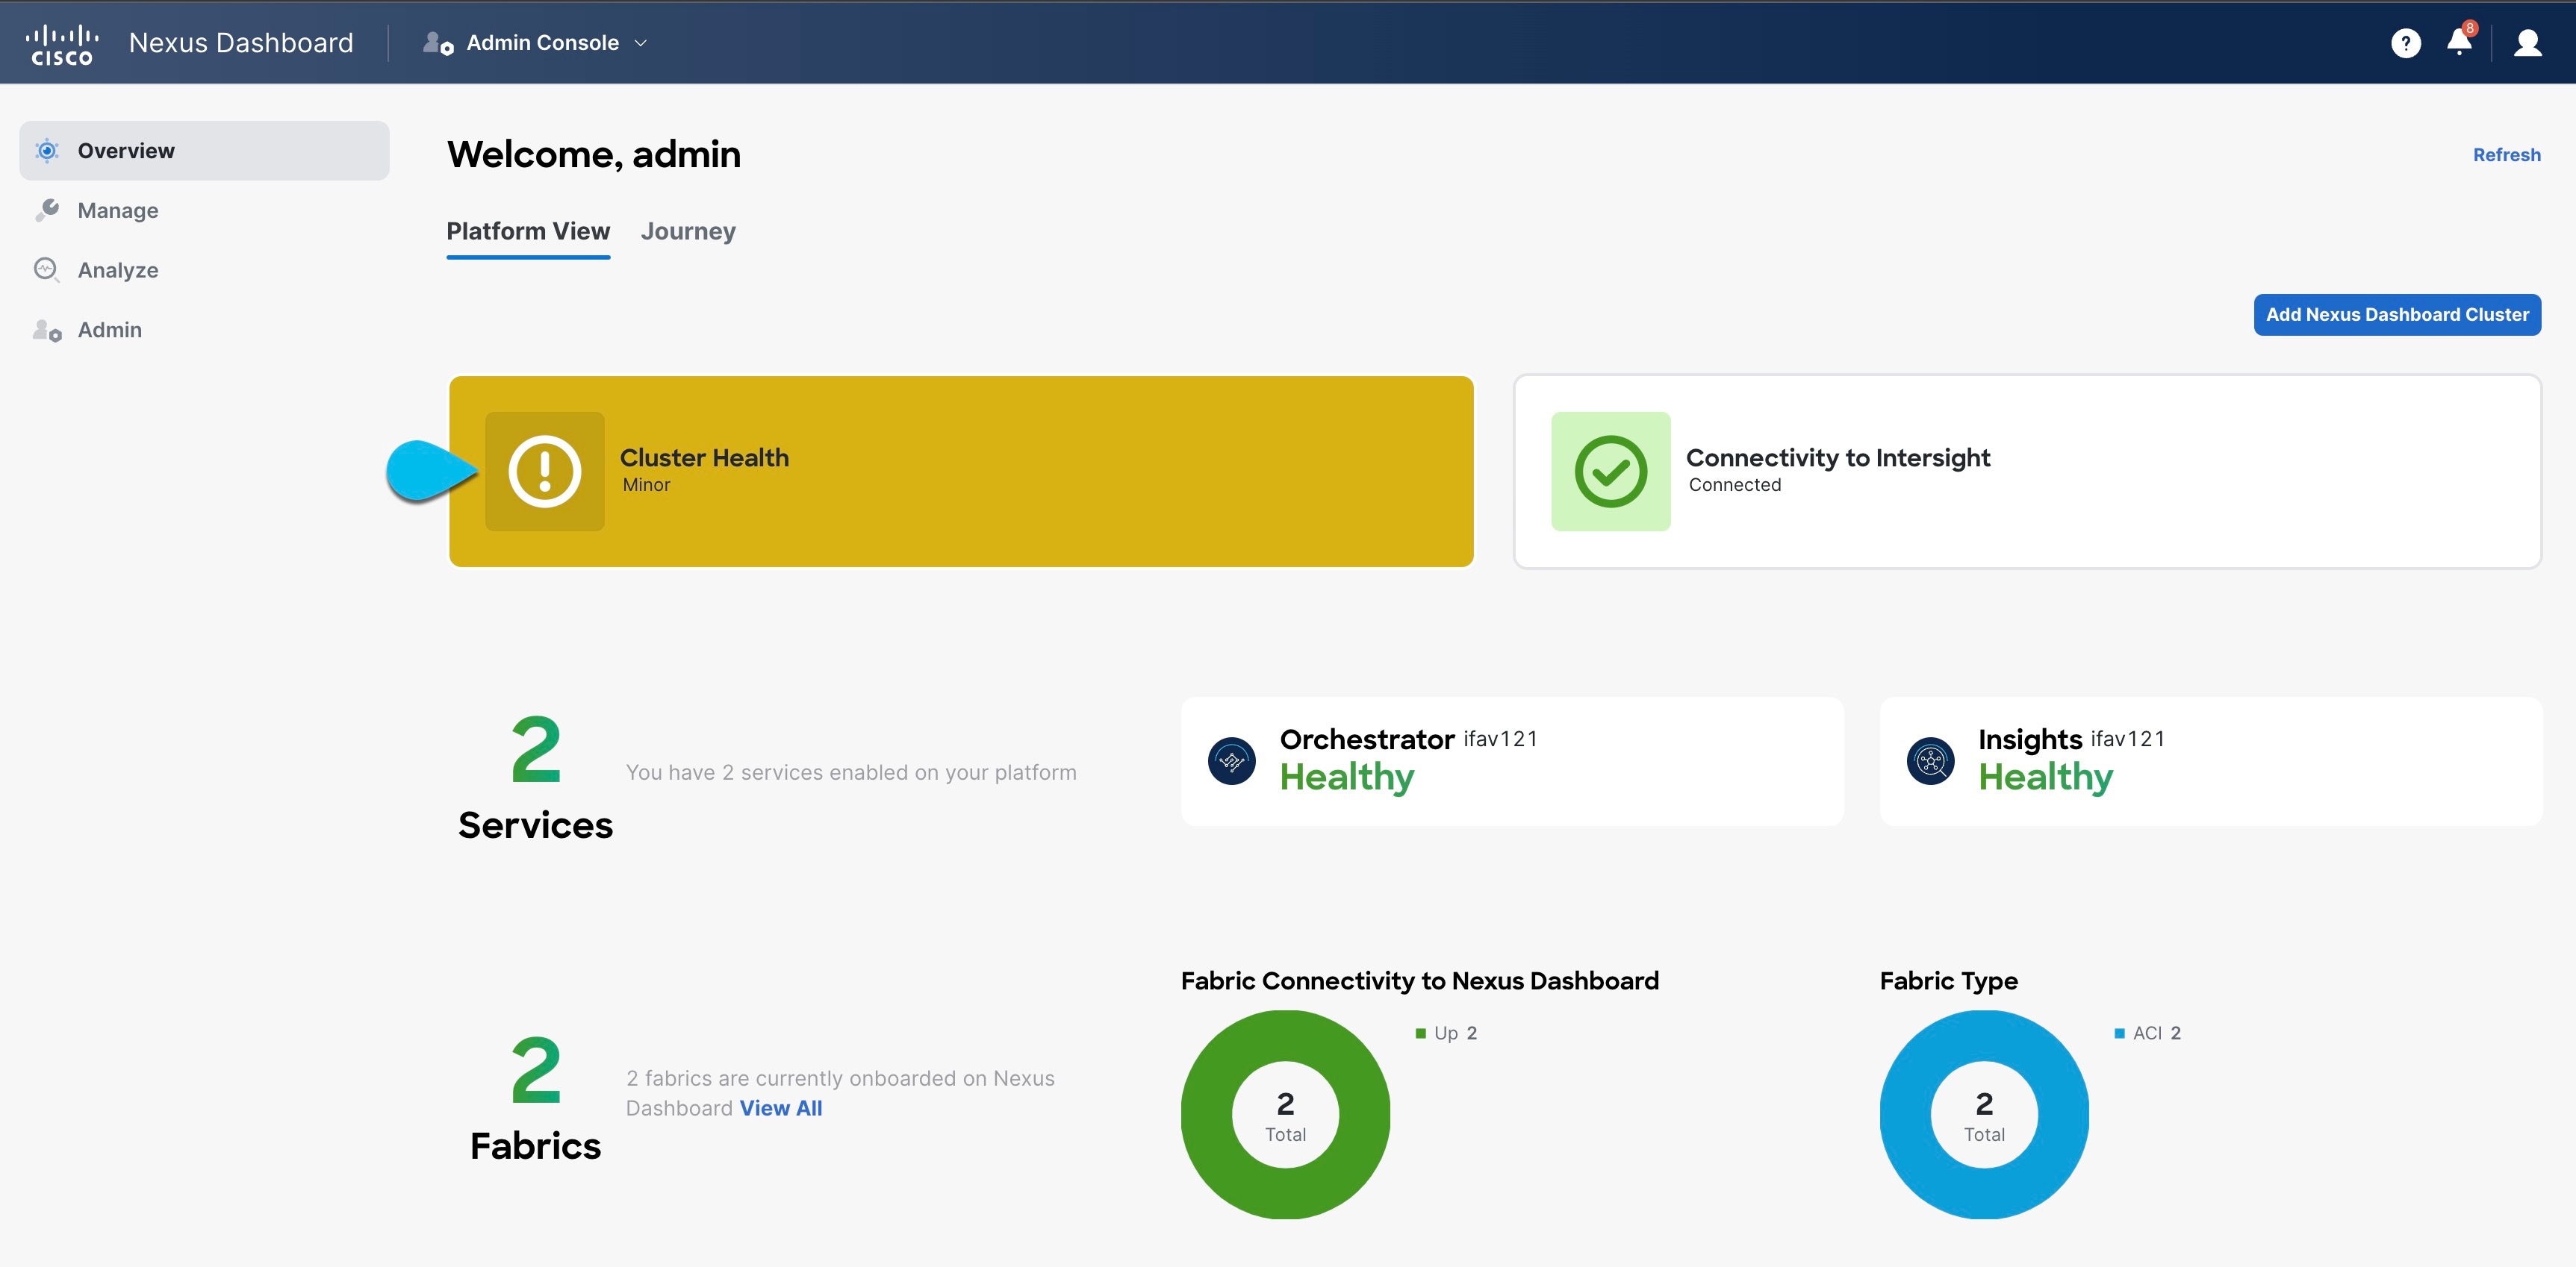Click the 'Minor' cluster health status
The width and height of the screenshot is (2576, 1267).
pos(646,484)
